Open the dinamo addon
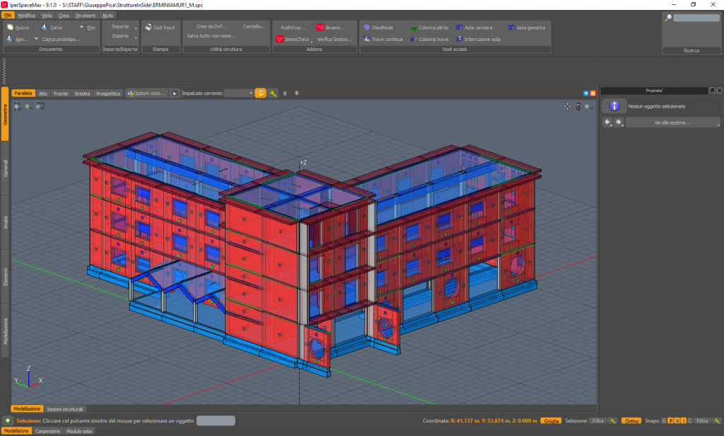Image resolution: width=724 pixels, height=436 pixels. (x=330, y=28)
